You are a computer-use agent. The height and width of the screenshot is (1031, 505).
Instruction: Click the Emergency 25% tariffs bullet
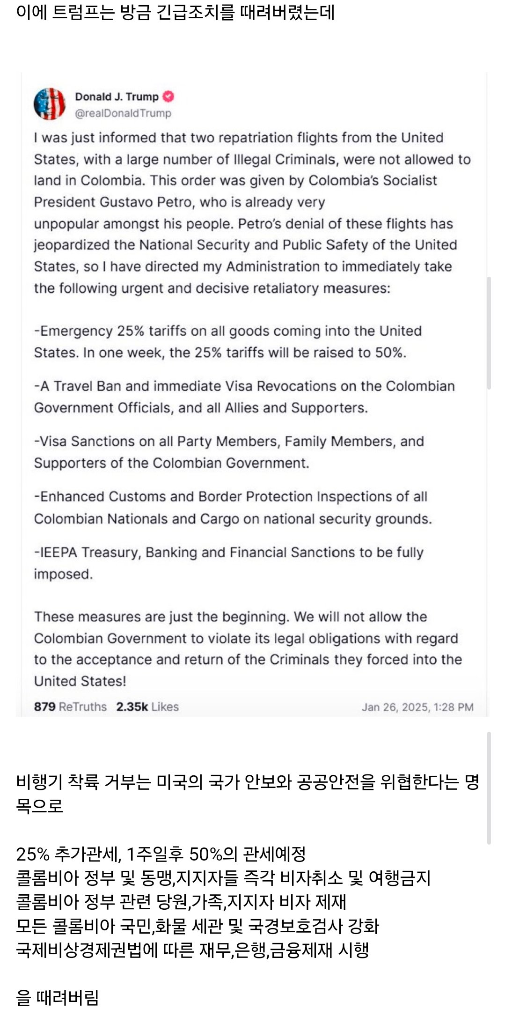click(x=227, y=342)
